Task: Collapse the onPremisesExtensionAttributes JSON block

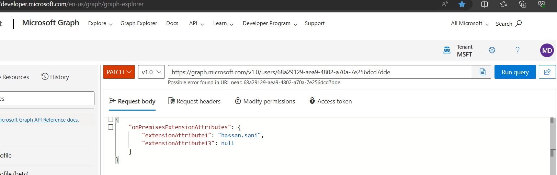Action: [x=111, y=127]
